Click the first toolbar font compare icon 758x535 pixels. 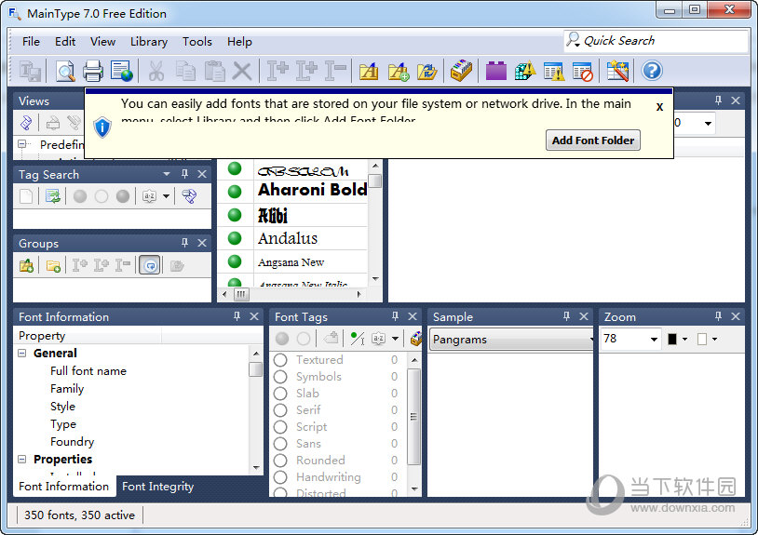[x=277, y=71]
